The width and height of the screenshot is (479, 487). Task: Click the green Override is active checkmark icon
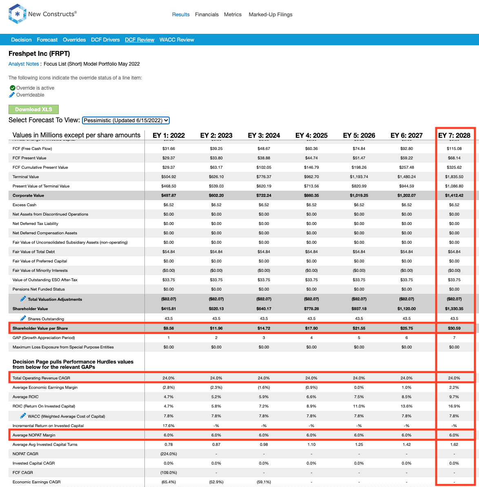[12, 88]
